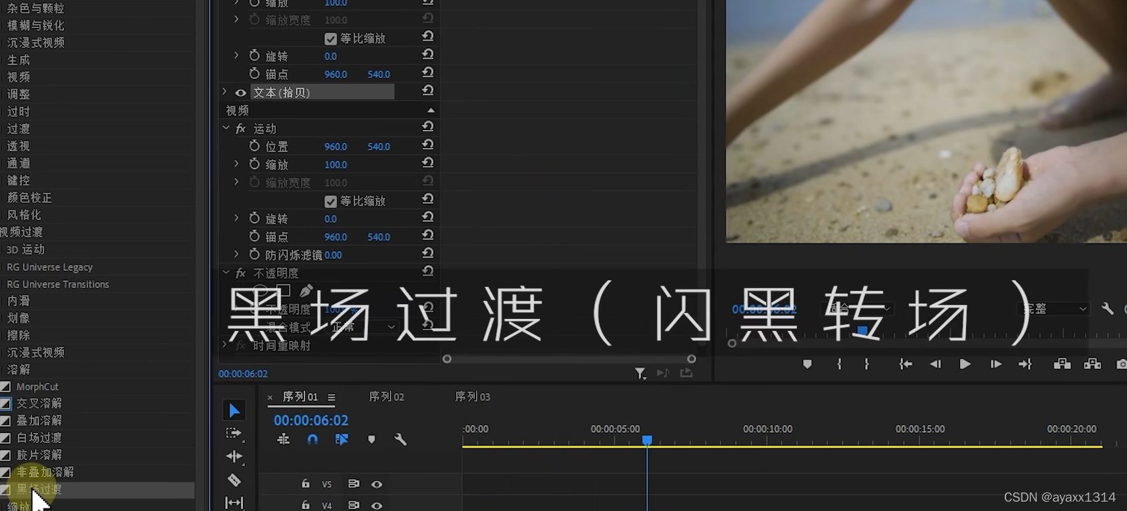Click the timeline timecode under 序列01

pos(311,420)
